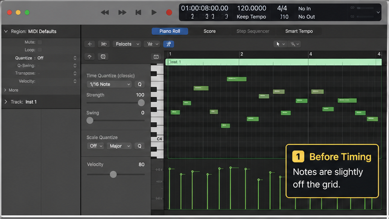Select the lowest-pitched note in the piano roll
The image size is (389, 219).
coord(225,126)
